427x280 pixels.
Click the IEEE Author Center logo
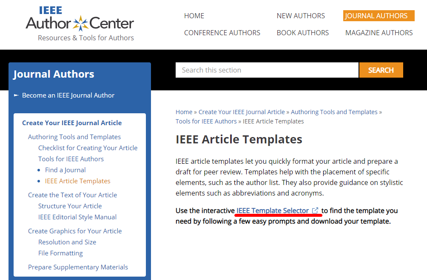pyautogui.click(x=79, y=22)
